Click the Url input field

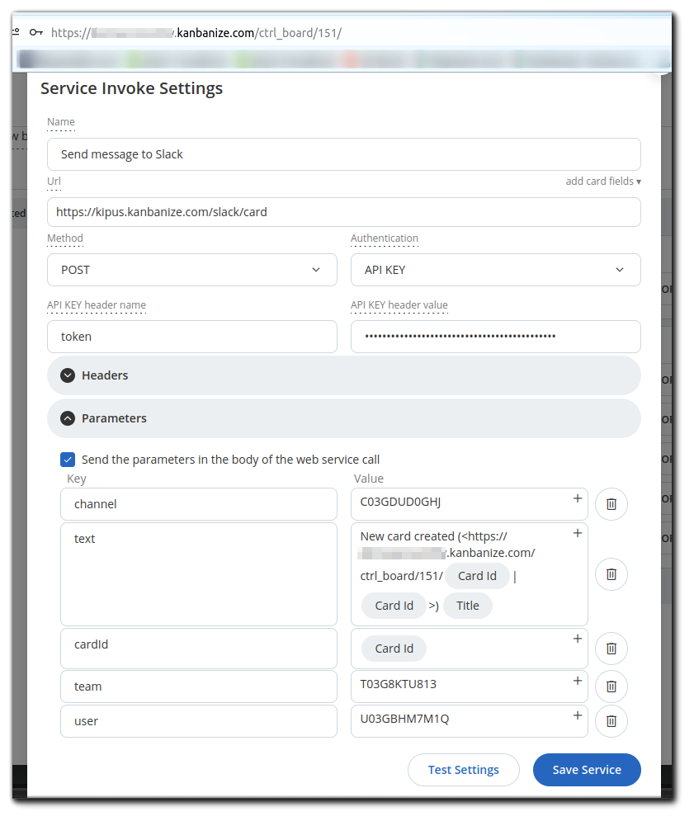343,212
